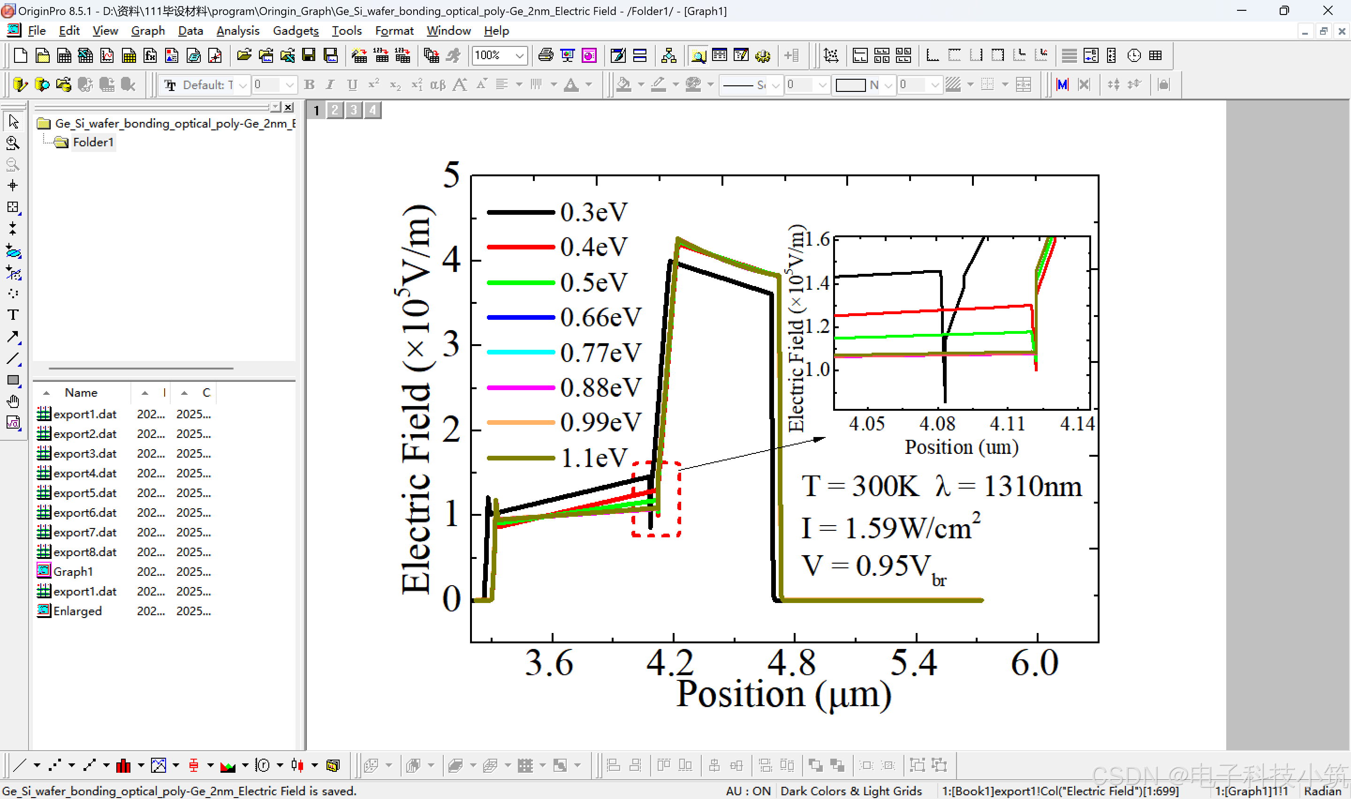This screenshot has height=799, width=1351.
Task: Click the Print icon in toolbar
Action: click(546, 55)
